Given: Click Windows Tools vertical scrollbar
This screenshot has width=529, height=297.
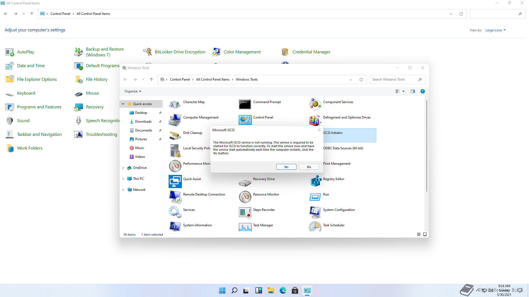Looking at the screenshot, I should click(427, 146).
